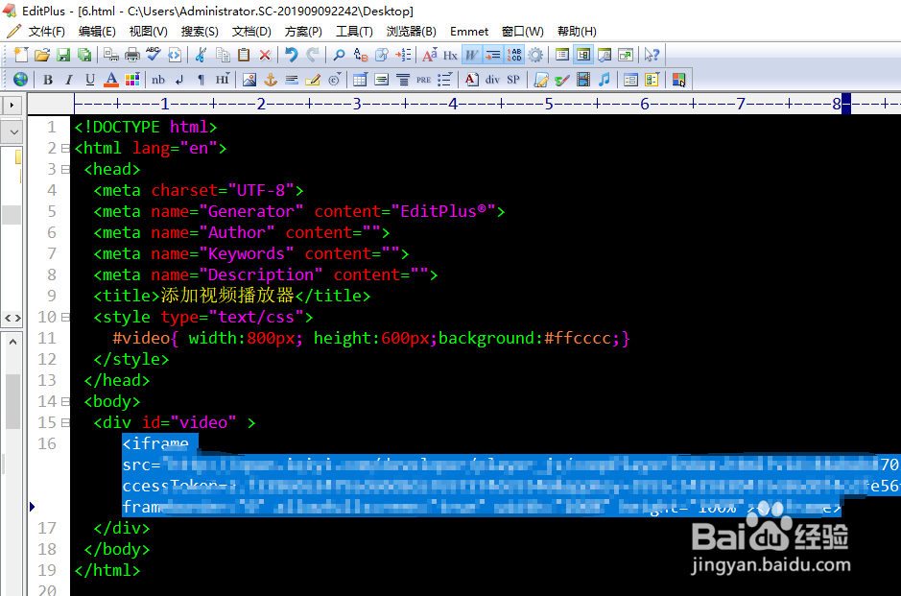Open special character copyright dropdown

click(x=335, y=80)
